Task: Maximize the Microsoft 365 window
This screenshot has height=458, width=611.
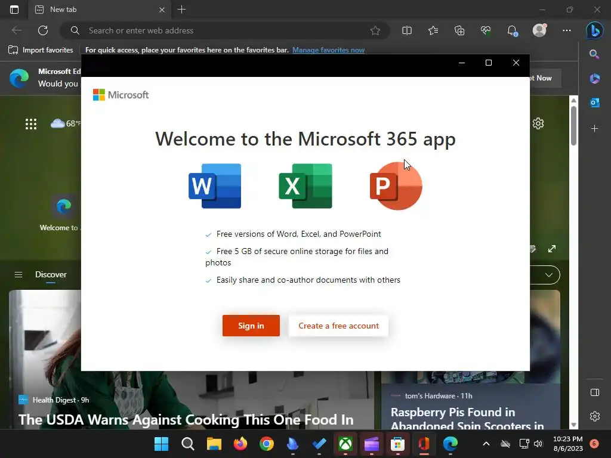Action: coord(488,63)
